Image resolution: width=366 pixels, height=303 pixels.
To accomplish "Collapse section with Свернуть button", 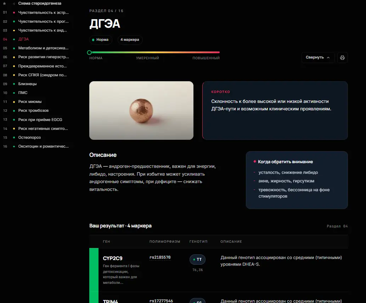I will click(x=318, y=57).
